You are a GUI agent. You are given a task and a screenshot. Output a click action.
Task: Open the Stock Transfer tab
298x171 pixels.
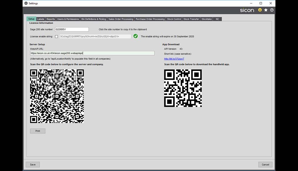pyautogui.click(x=191, y=19)
